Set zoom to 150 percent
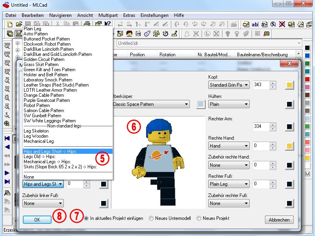Screen dimensions: 315x236 click(x=7, y=63)
